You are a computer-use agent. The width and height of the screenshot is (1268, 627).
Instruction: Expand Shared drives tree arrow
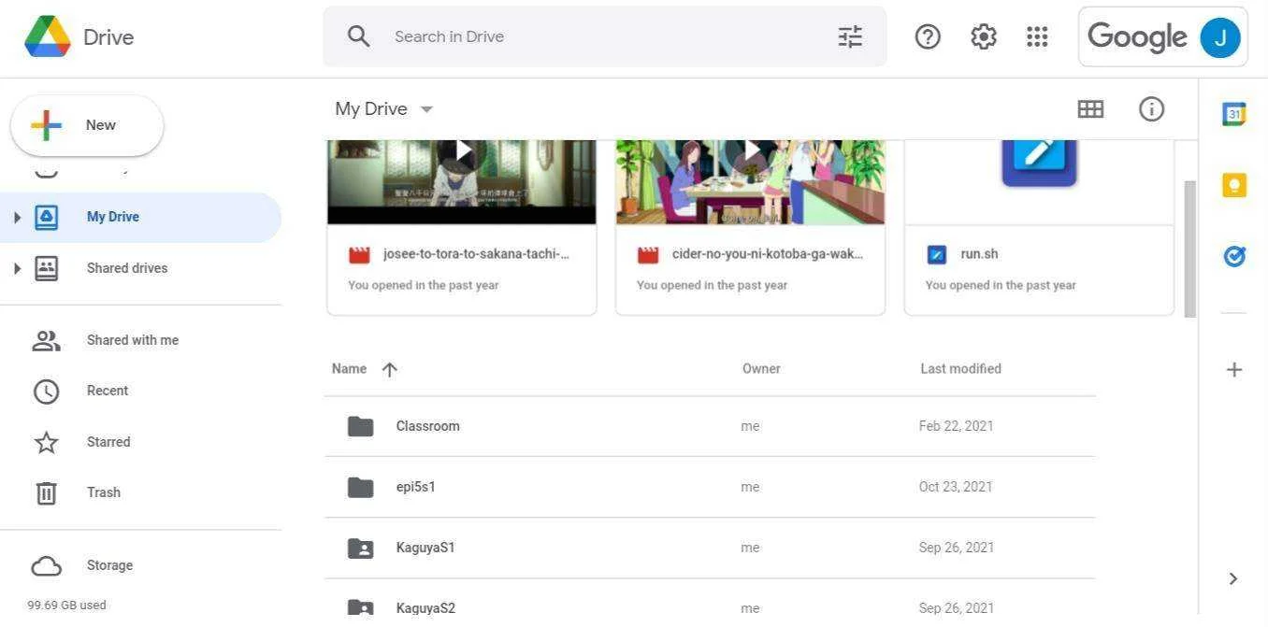pyautogui.click(x=16, y=268)
